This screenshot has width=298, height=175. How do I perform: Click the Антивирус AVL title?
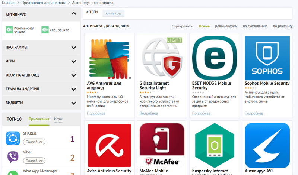coord(259,171)
